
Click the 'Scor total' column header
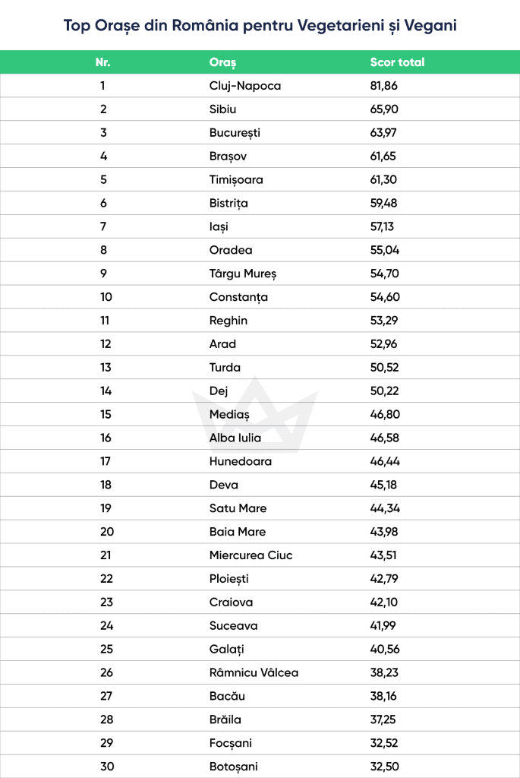click(397, 62)
